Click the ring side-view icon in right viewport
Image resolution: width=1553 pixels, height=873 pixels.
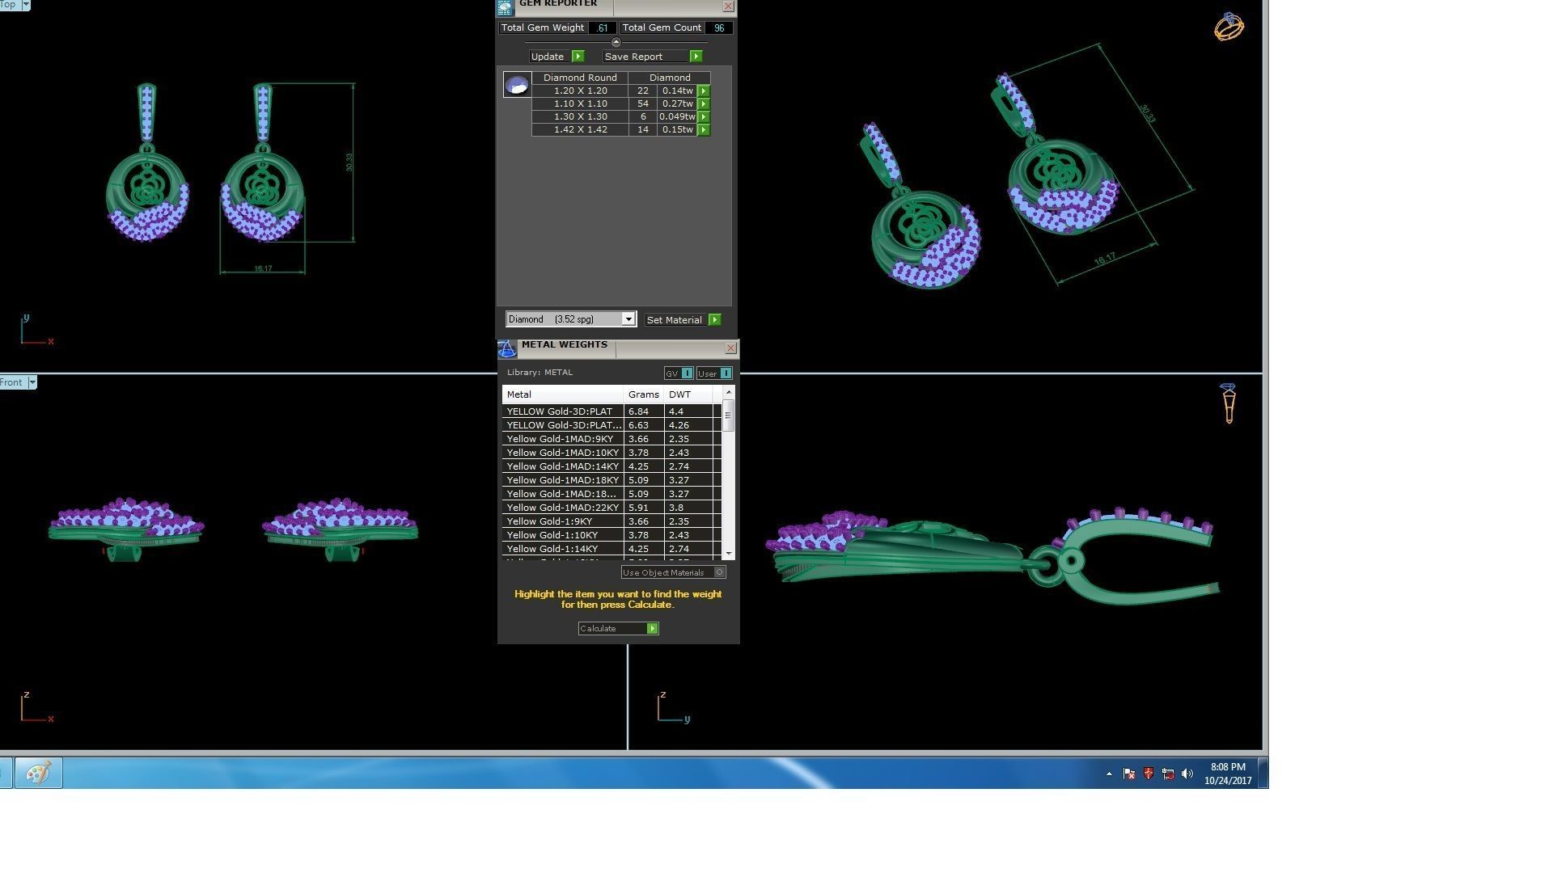click(1229, 403)
